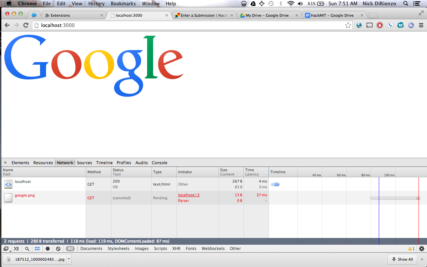Click the localhost document file icon
The width and height of the screenshot is (427, 267).
[x=8, y=184]
